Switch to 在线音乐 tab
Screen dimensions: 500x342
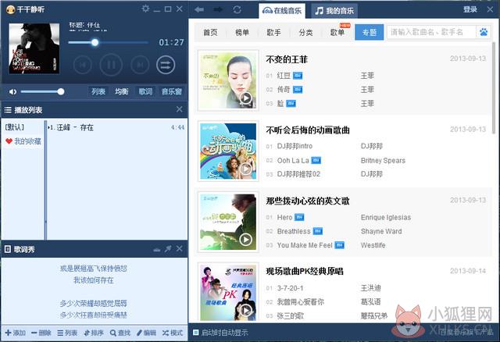click(282, 11)
